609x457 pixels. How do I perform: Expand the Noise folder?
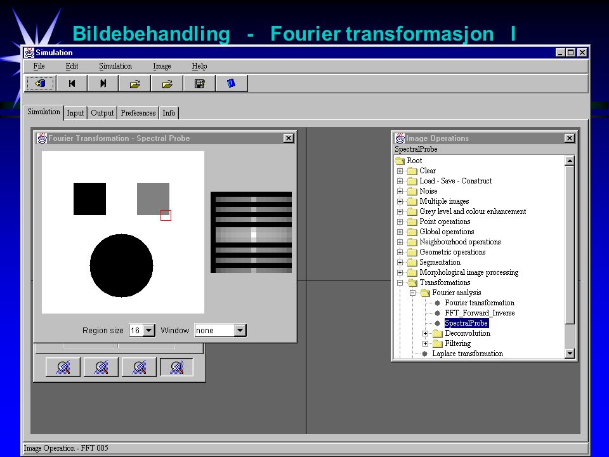[x=400, y=191]
